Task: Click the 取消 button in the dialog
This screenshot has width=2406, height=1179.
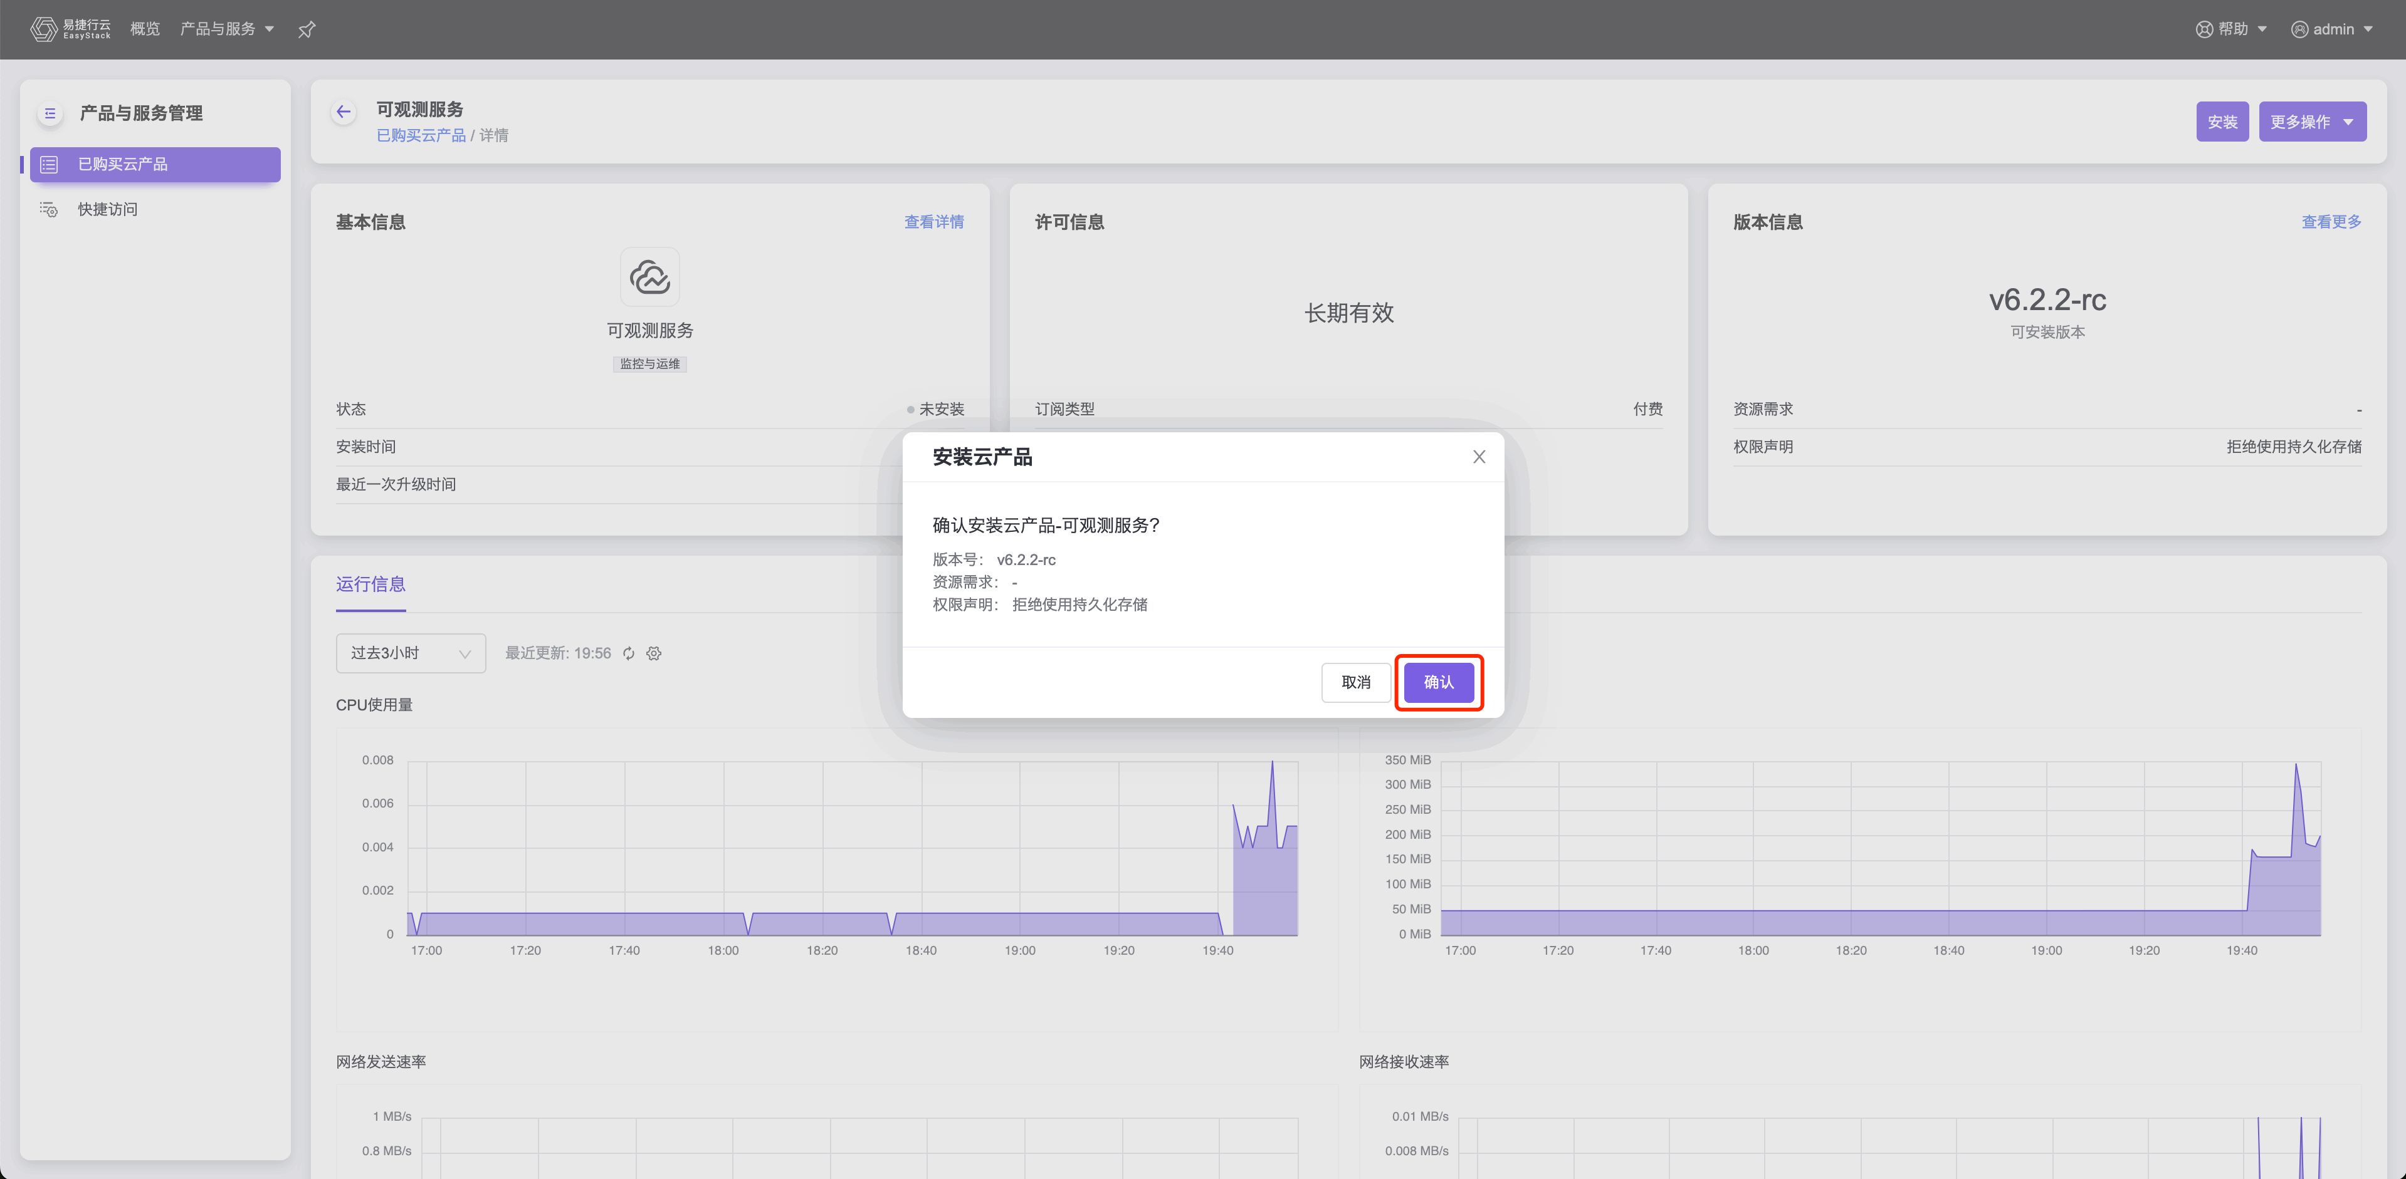Action: click(1355, 682)
